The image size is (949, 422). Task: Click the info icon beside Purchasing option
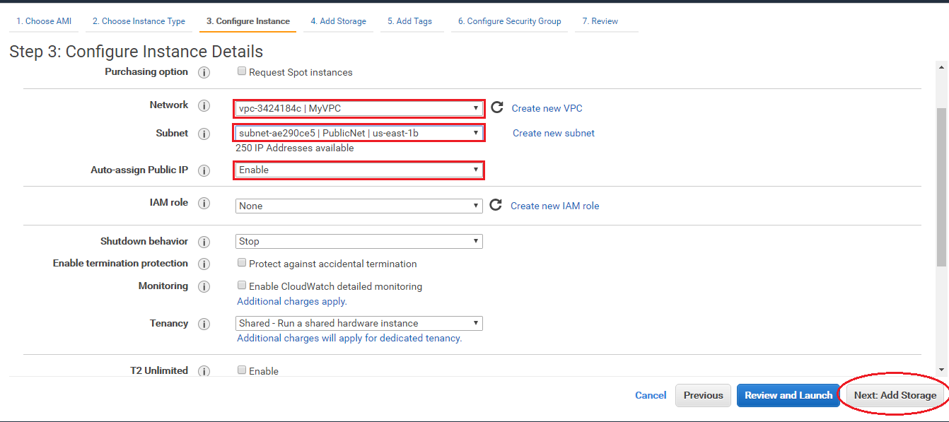204,72
